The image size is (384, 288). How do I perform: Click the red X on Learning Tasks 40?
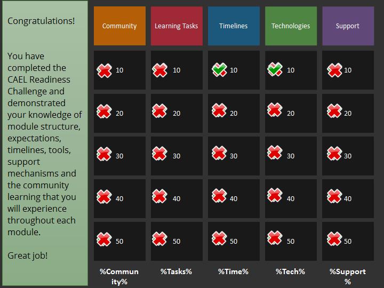[159, 196]
